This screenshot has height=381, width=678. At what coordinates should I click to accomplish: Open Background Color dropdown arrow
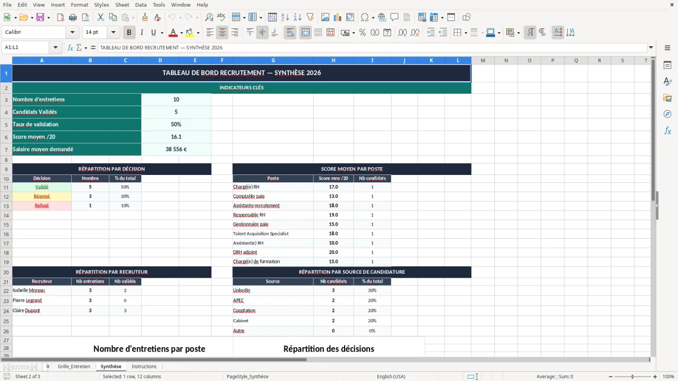coord(198,33)
